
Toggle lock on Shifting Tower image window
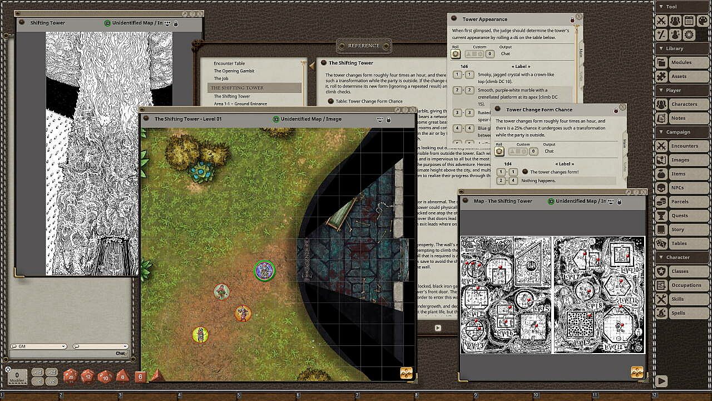(176, 23)
